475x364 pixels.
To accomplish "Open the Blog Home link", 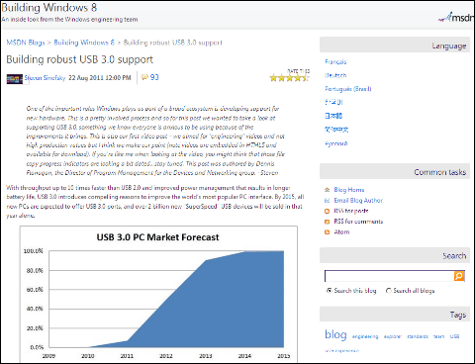I will [x=349, y=190].
